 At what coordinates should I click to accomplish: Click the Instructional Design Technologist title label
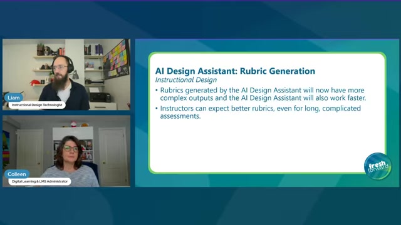click(x=37, y=105)
